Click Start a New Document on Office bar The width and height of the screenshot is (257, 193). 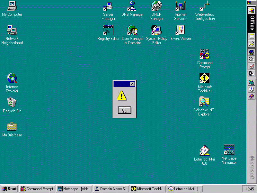pyautogui.click(x=252, y=36)
